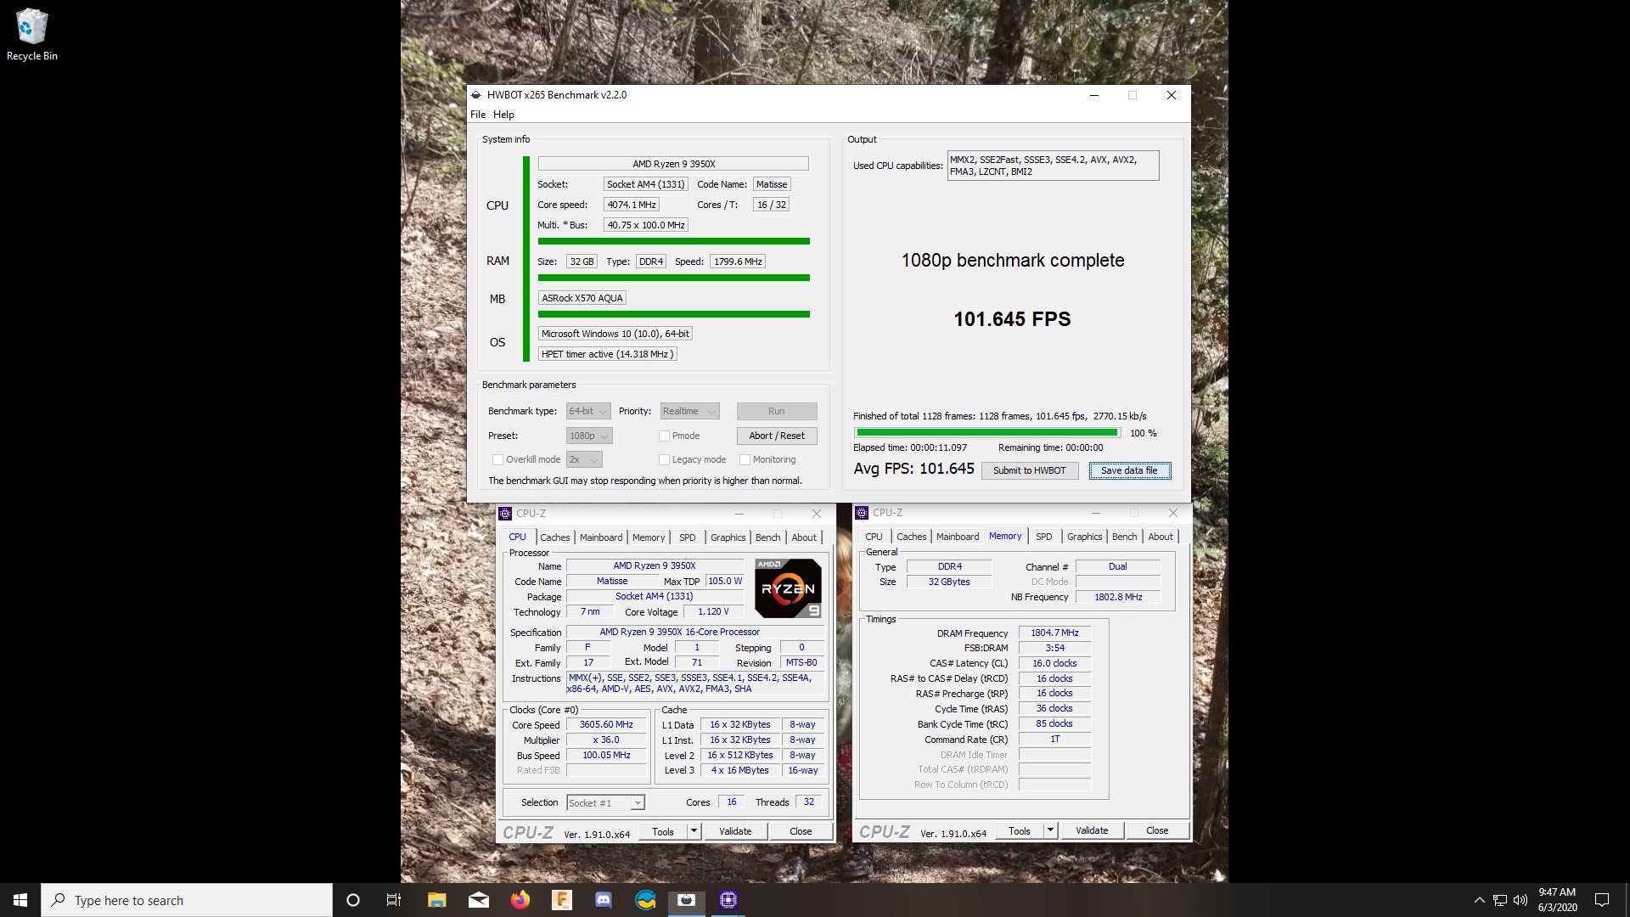
Task: Click the Abort / Reset button
Action: 777,436
